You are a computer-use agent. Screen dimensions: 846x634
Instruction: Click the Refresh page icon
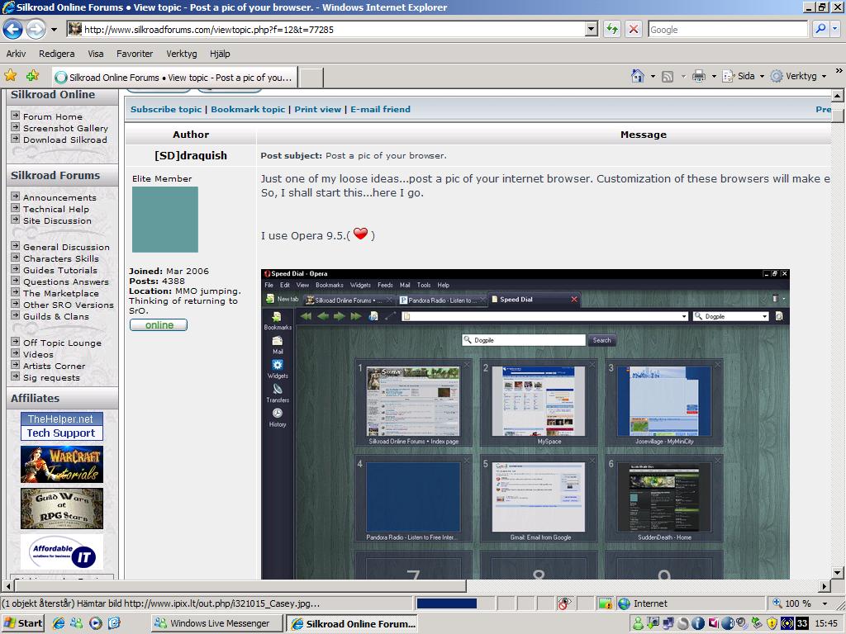pyautogui.click(x=611, y=30)
